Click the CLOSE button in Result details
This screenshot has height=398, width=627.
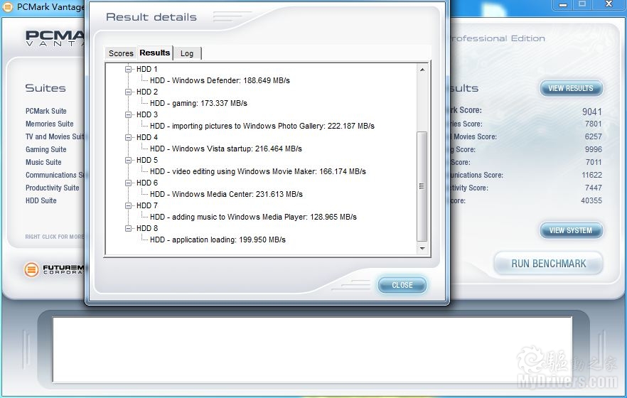click(x=402, y=285)
